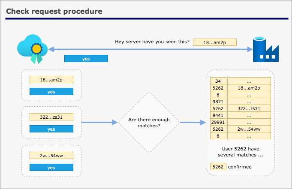
Task: Click the 5262 cell beside 18...am2p in the table
Action: click(218, 88)
